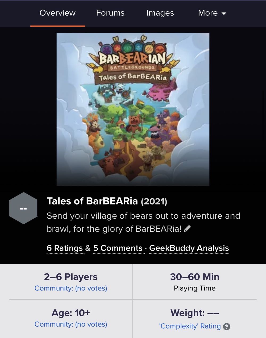Switch to the Overview tab
Image resolution: width=266 pixels, height=338 pixels.
point(57,13)
